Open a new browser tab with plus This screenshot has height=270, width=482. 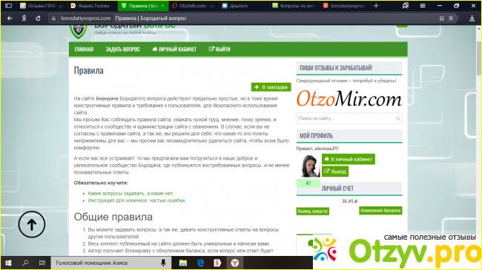(376, 6)
